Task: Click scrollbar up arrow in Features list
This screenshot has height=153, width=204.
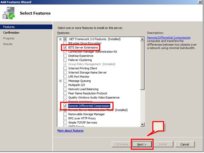Action: (x=142, y=39)
